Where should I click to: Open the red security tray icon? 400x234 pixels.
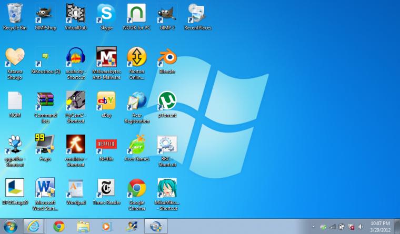click(351, 226)
